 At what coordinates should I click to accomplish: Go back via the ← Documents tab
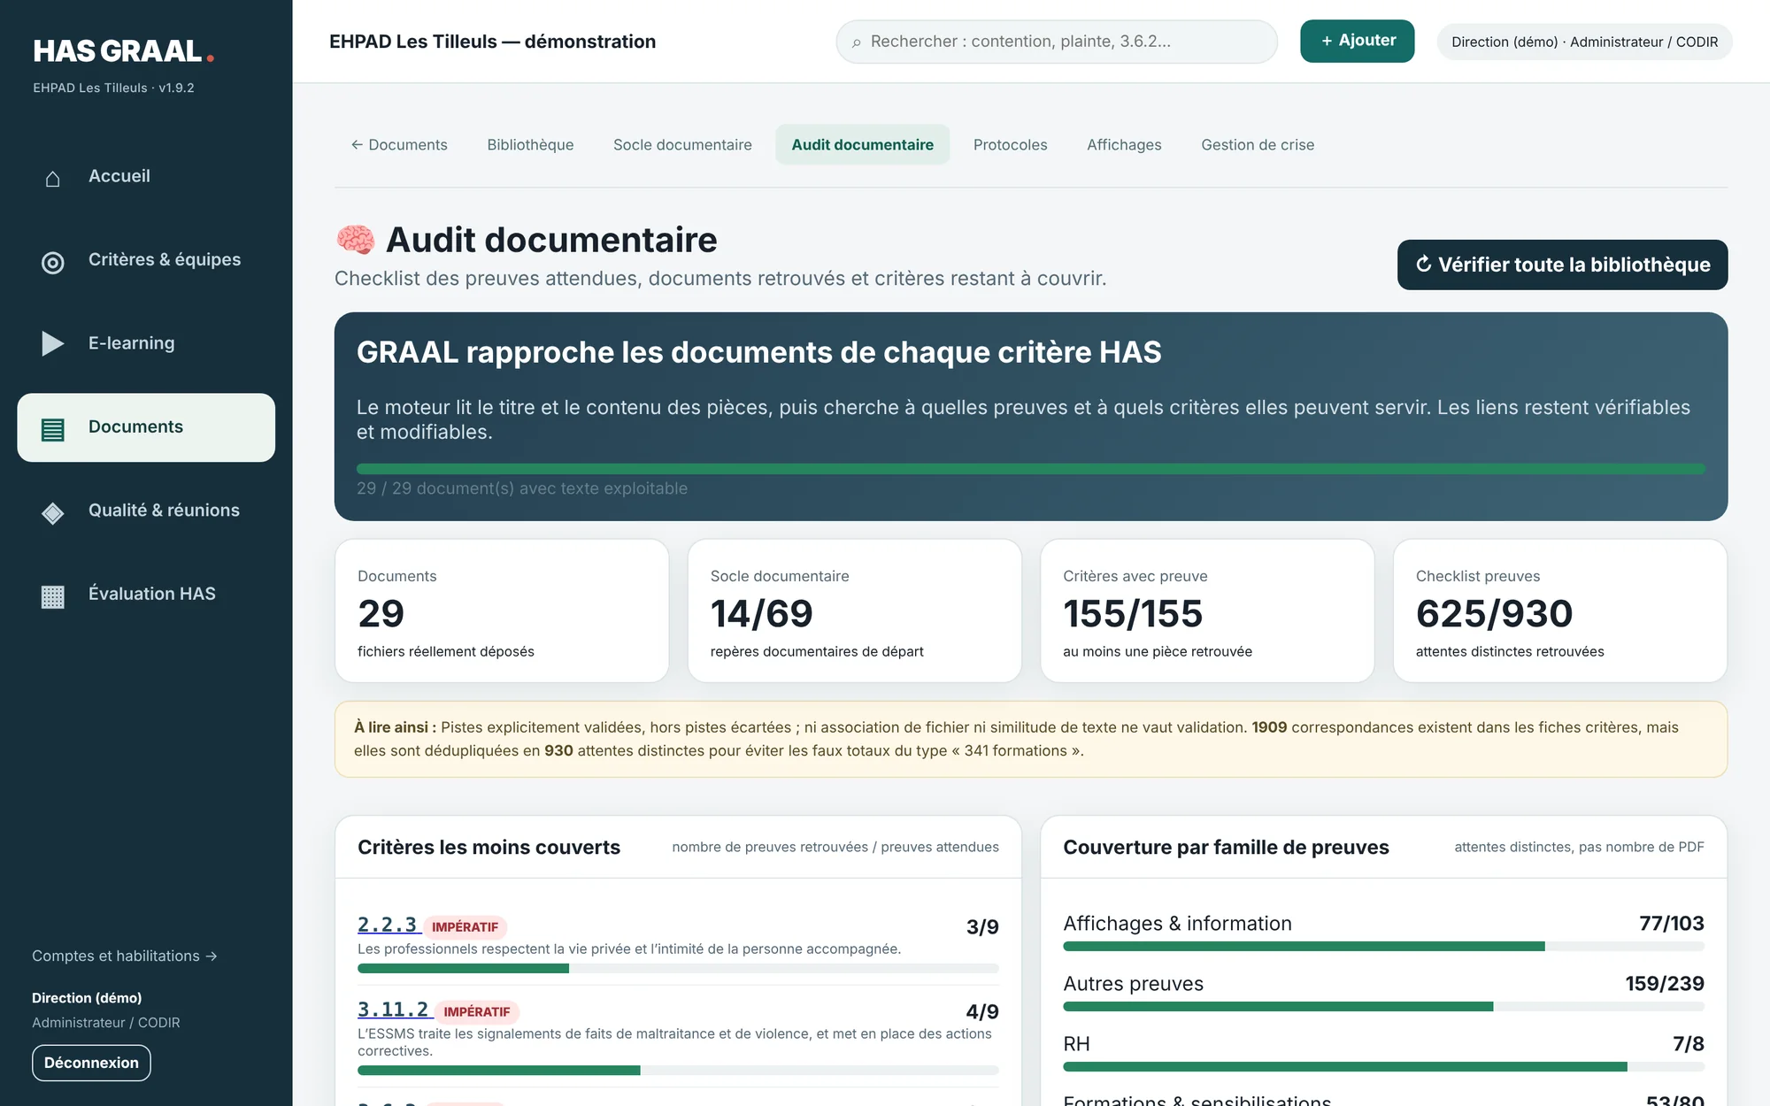click(x=399, y=144)
